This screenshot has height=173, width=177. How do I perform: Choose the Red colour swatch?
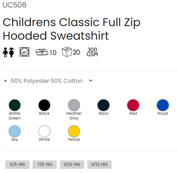[133, 105]
